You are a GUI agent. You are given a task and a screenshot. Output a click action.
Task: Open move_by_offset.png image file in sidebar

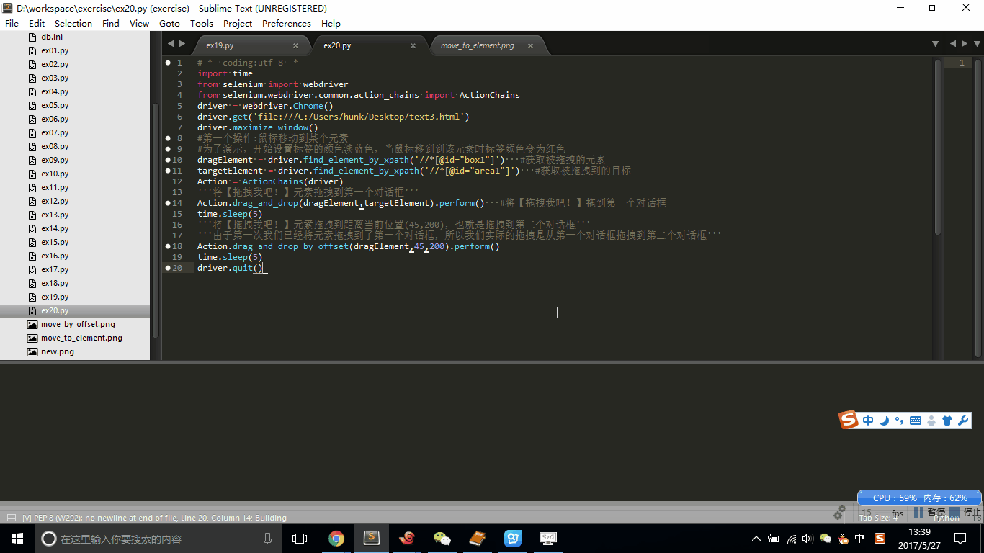pos(78,324)
